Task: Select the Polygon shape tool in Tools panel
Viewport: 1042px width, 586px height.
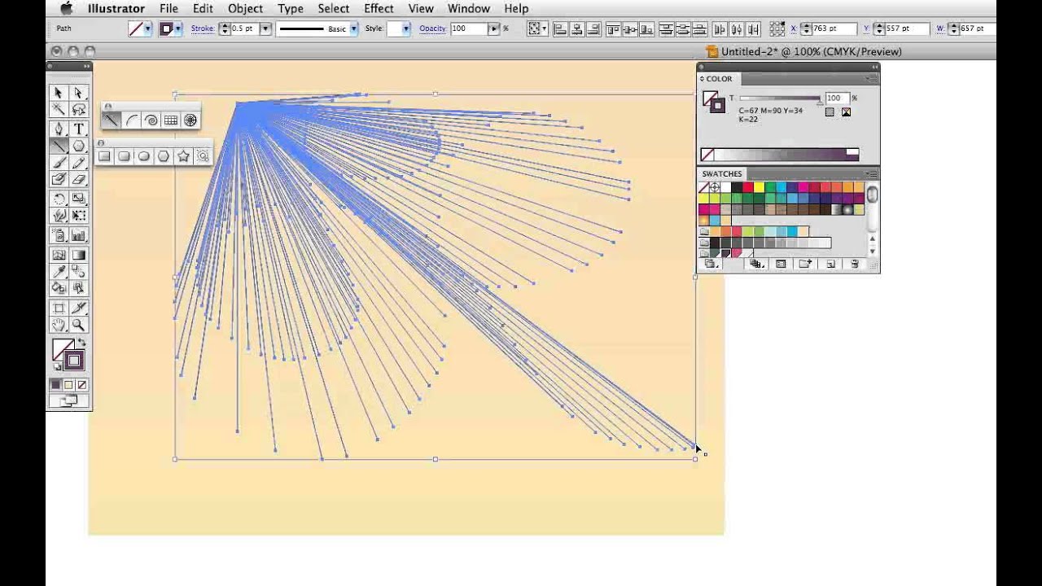Action: 78,146
